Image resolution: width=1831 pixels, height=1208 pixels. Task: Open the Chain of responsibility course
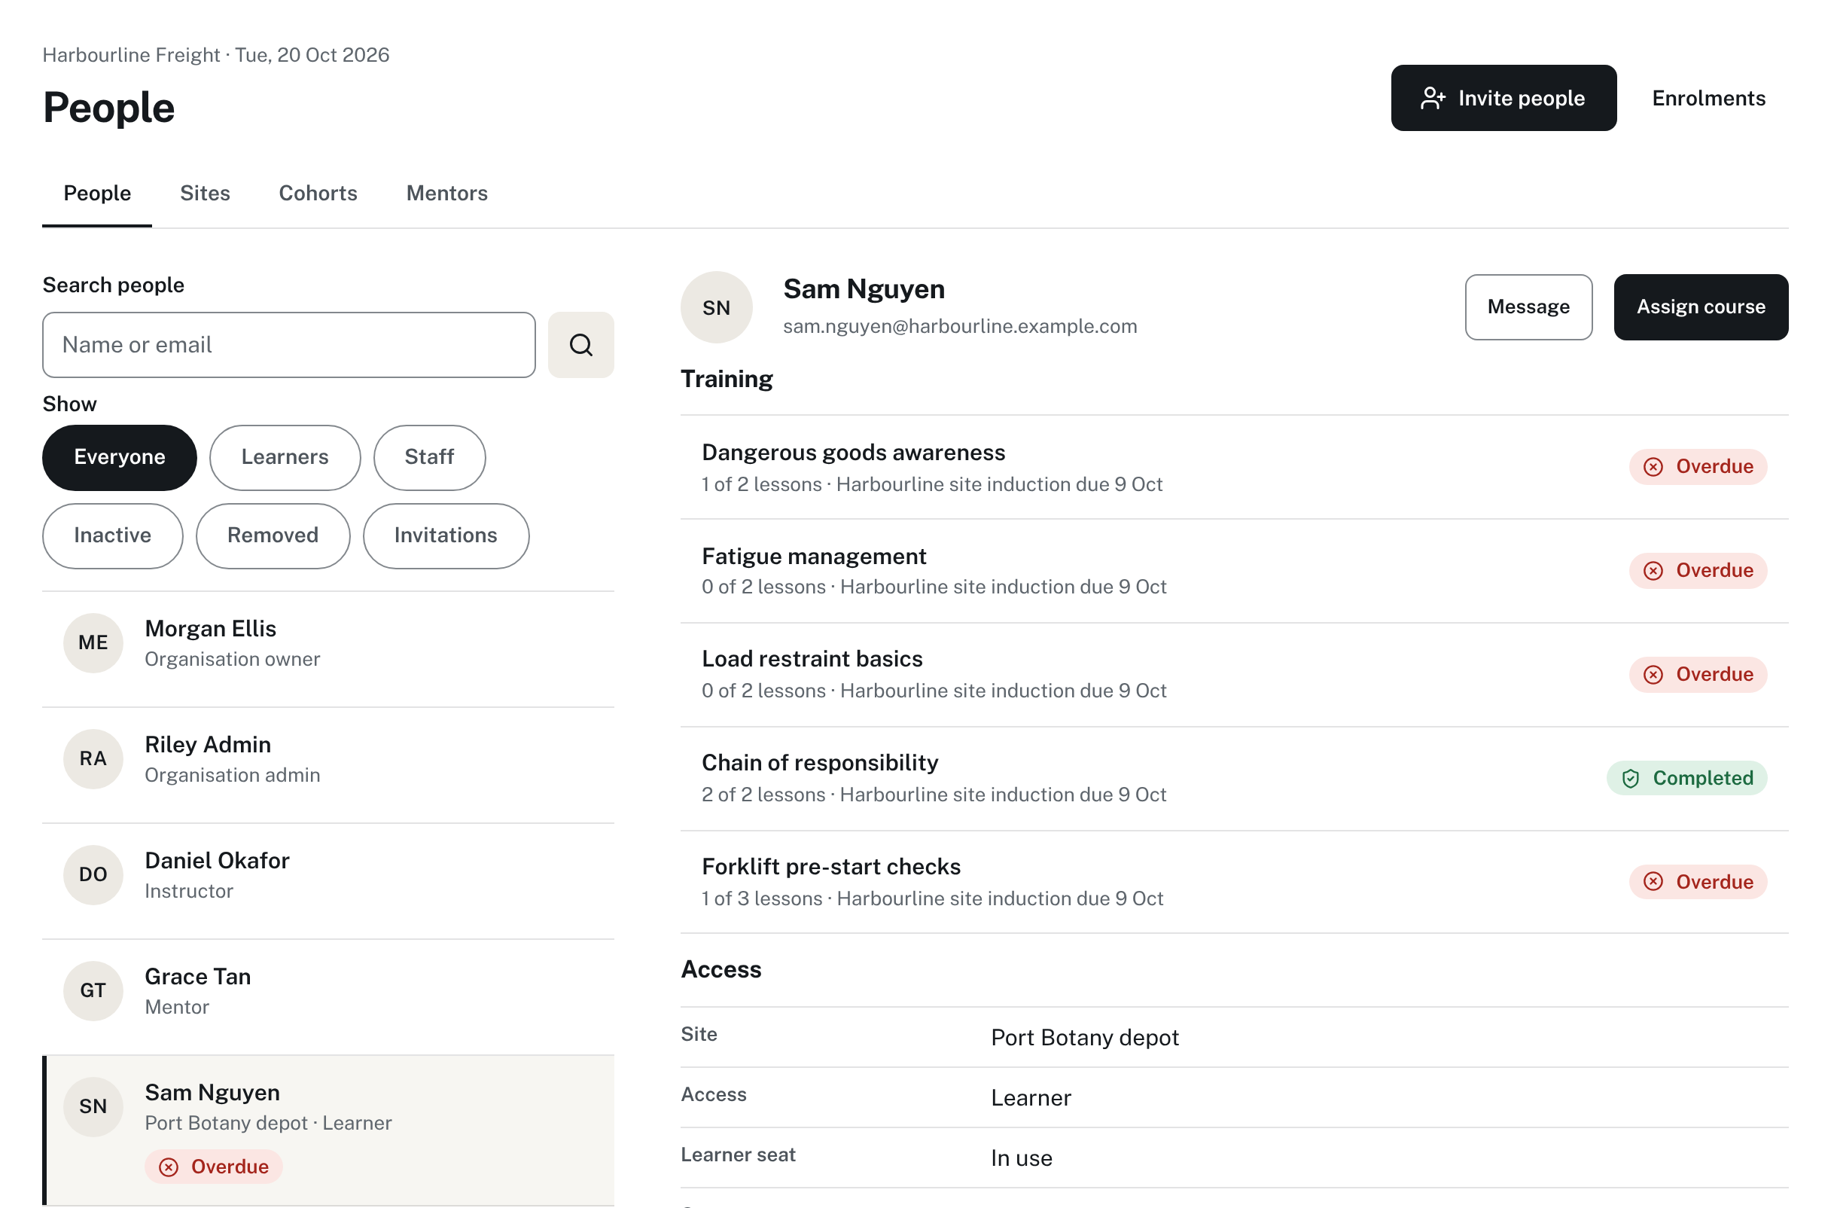pos(1233,778)
